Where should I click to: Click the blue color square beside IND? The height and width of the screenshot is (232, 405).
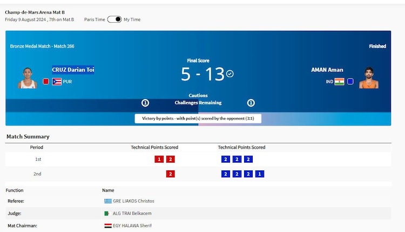(x=350, y=82)
